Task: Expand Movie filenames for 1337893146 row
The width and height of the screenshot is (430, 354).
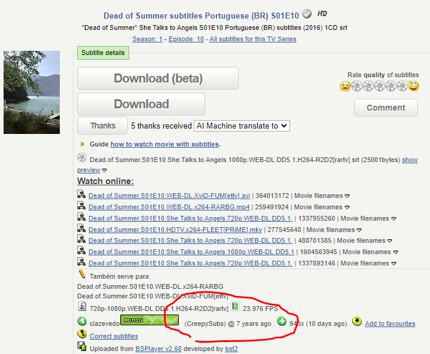Action: [394, 264]
